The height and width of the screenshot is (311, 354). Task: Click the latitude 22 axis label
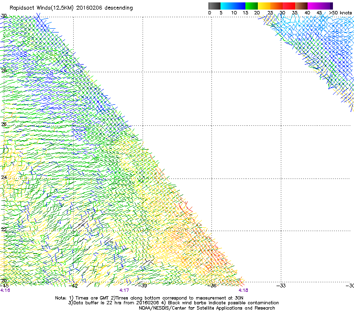pyautogui.click(x=4, y=230)
